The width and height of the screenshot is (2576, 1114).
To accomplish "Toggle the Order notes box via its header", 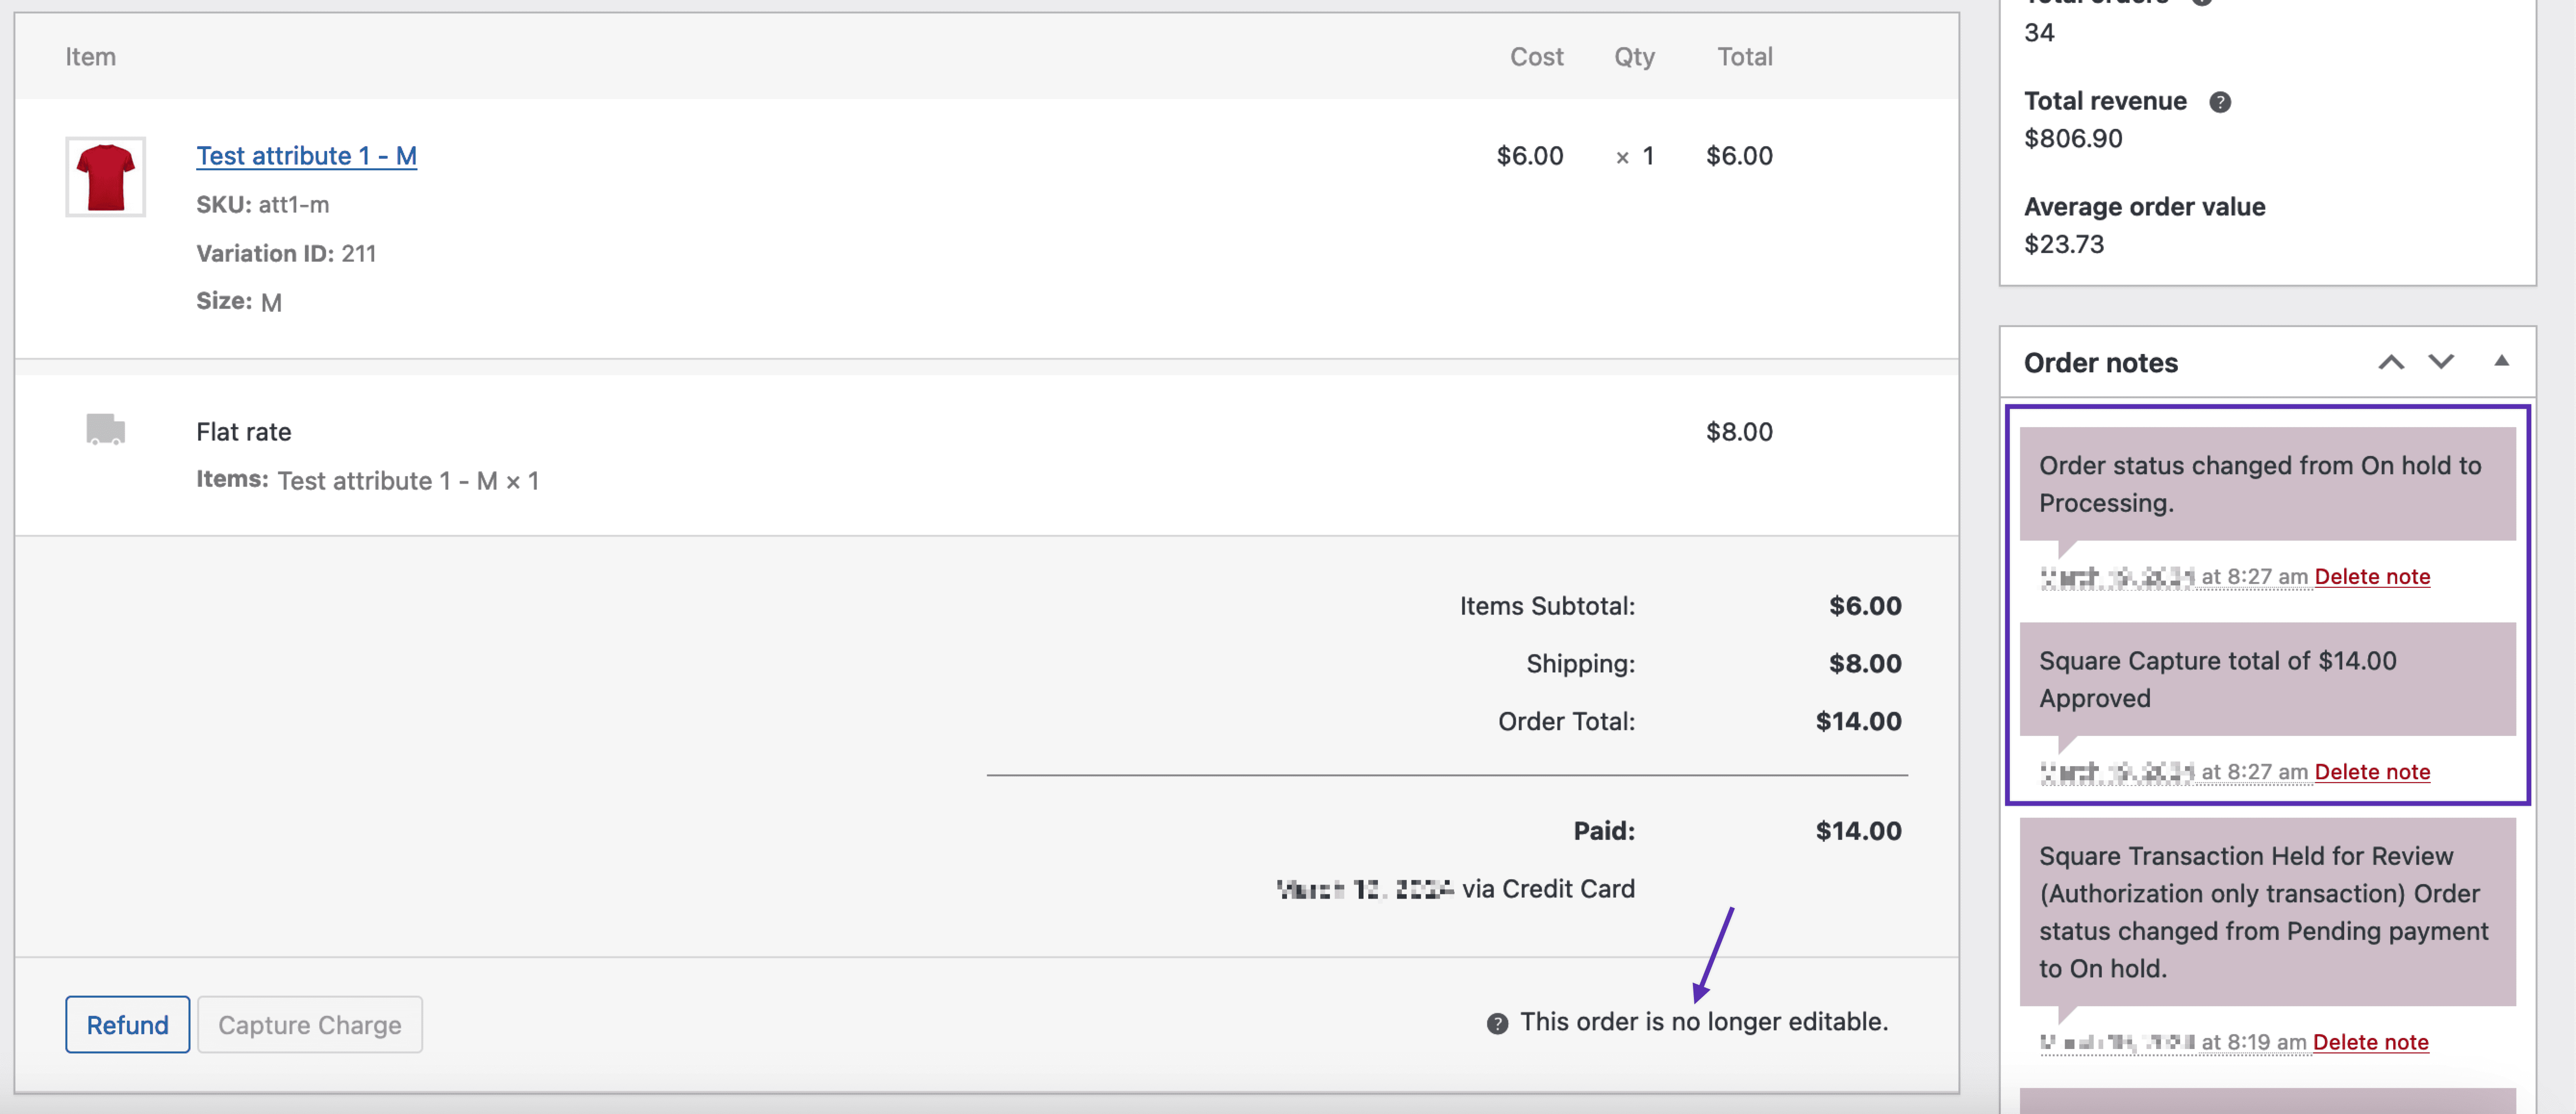I will (x=2100, y=362).
